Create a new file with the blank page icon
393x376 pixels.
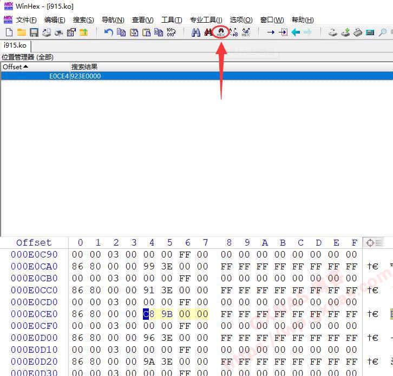[x=9, y=32]
